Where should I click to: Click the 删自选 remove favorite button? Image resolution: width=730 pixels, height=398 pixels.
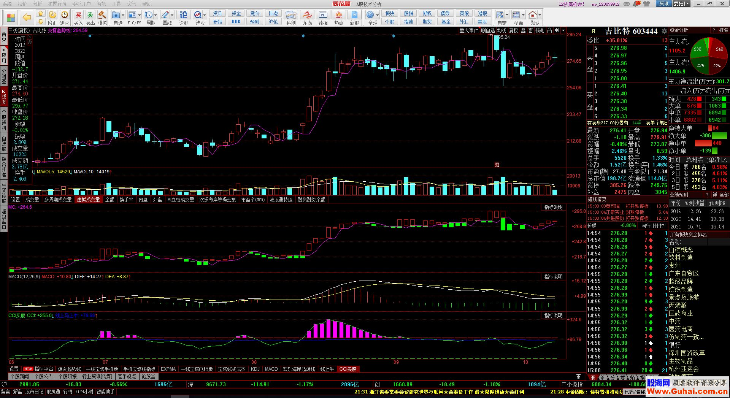coord(488,30)
